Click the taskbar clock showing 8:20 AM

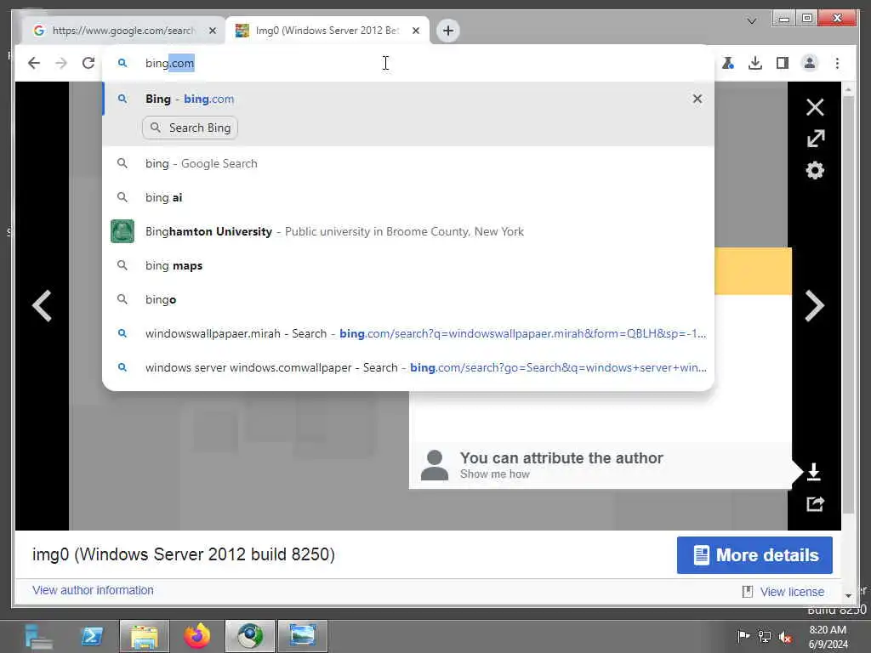828,637
